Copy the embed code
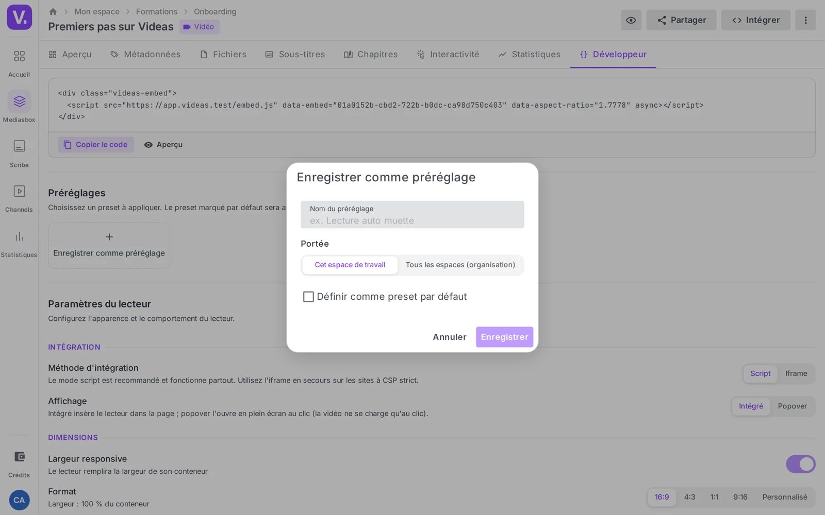Screen dimensions: 825x515 point(96,145)
